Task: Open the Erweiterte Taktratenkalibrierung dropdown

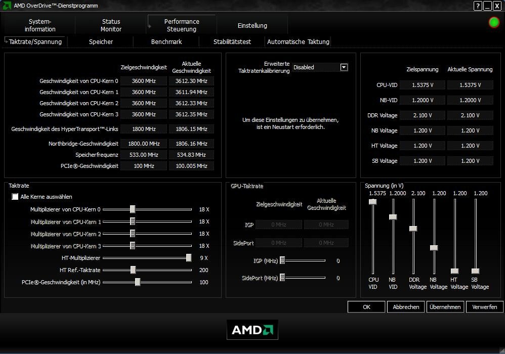Action: [344, 67]
